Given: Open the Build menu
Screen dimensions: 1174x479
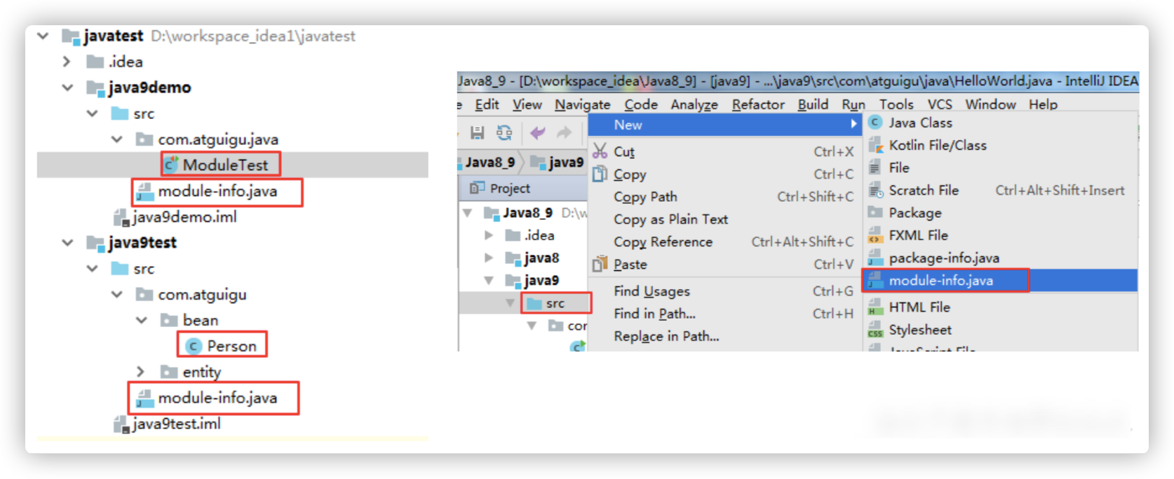Looking at the screenshot, I should pyautogui.click(x=813, y=104).
